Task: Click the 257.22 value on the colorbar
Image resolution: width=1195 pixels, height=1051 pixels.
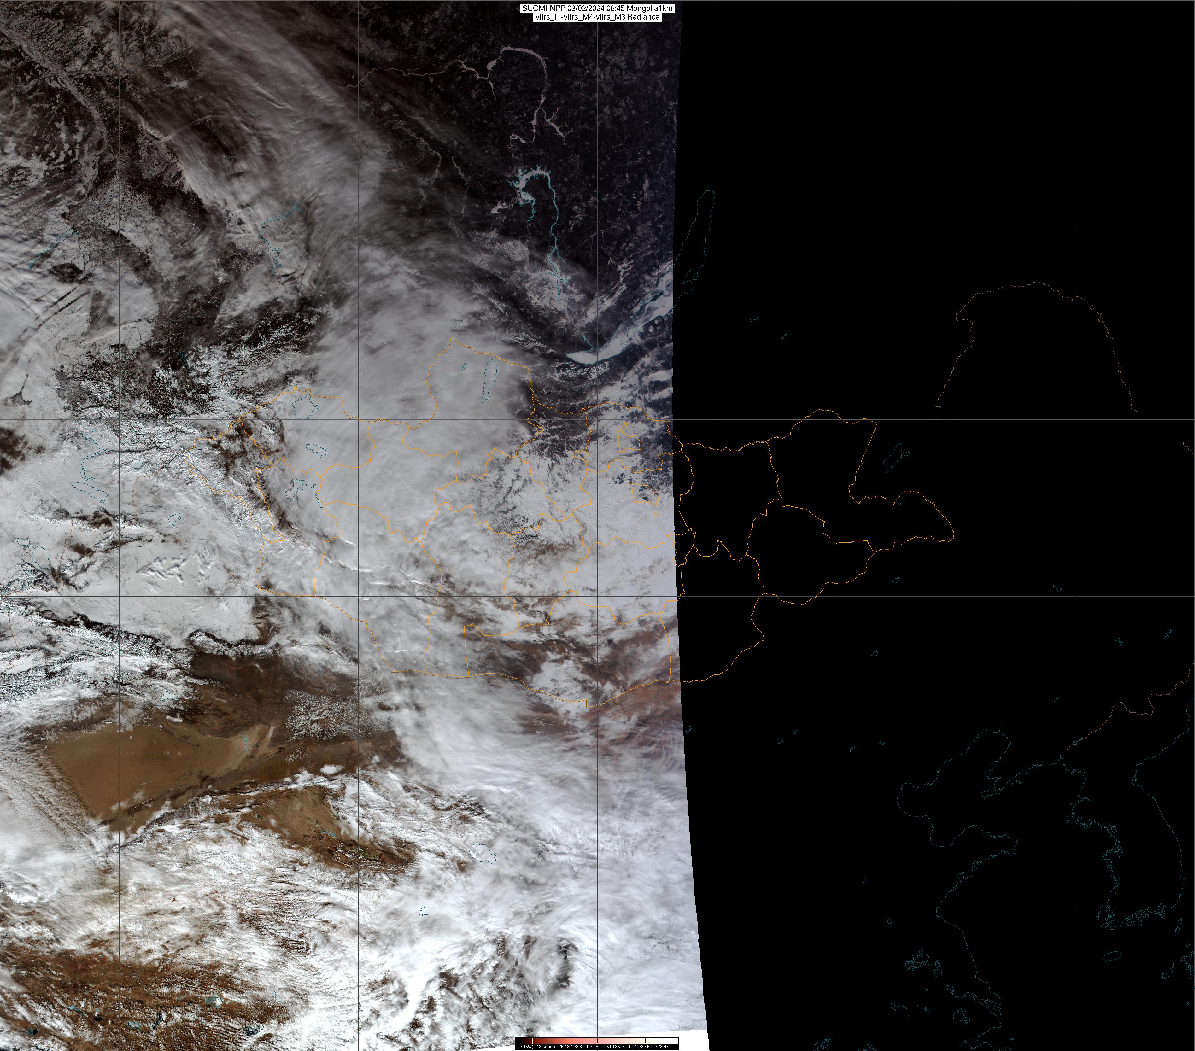Action: [565, 1047]
